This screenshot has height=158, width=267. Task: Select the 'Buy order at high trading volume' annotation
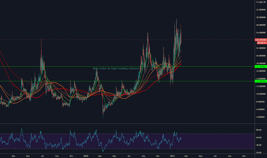pos(116,68)
